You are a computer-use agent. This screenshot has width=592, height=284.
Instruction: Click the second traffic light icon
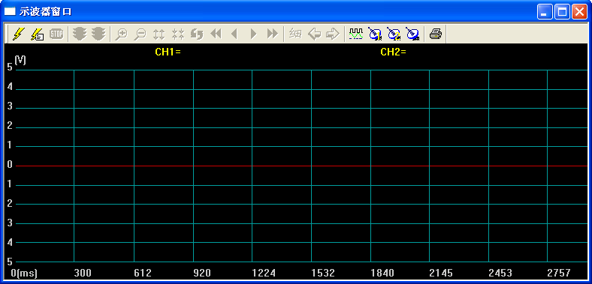pos(99,34)
